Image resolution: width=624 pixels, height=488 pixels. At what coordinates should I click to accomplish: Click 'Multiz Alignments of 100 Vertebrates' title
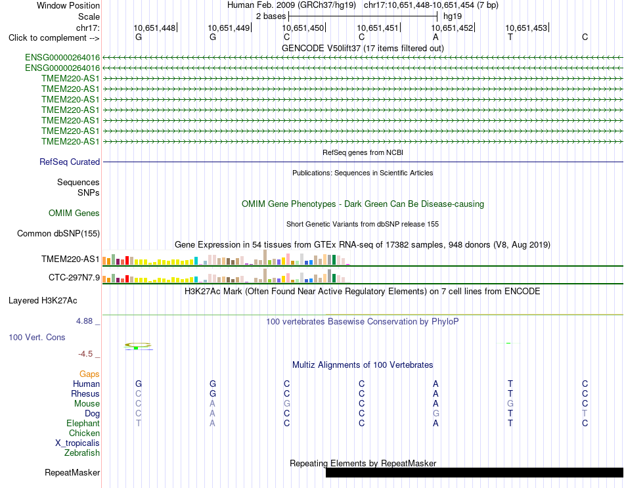363,365
